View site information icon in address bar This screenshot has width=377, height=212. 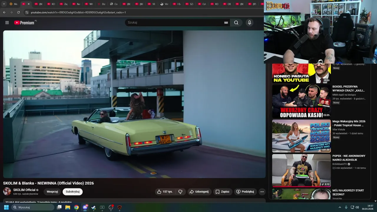(27, 12)
